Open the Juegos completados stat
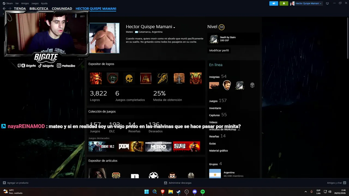This screenshot has height=196, width=349. pos(130,96)
